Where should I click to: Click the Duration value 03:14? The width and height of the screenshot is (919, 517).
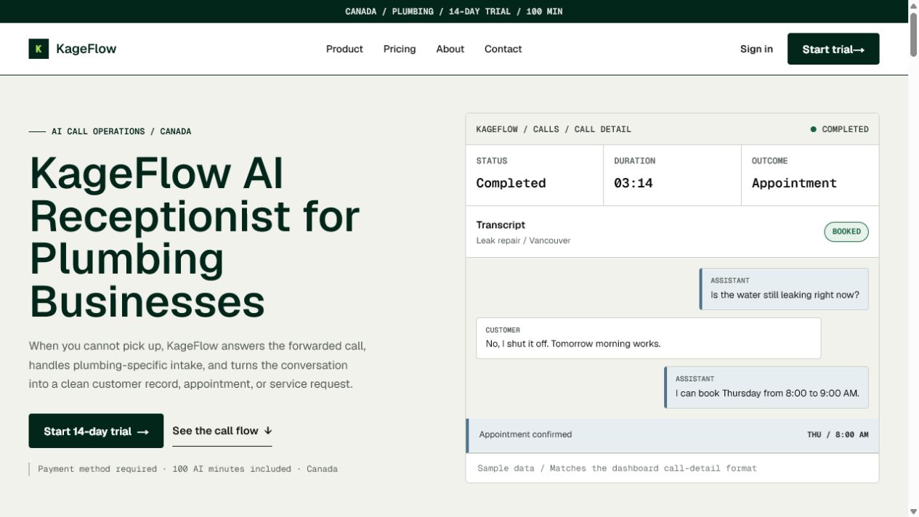[633, 183]
